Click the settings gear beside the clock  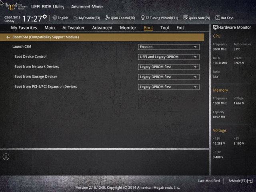(45, 16)
